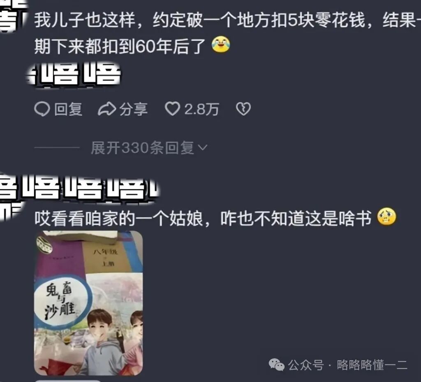The width and height of the screenshot is (421, 382).
Task: Click the 2.8万 like count
Action: 201,109
